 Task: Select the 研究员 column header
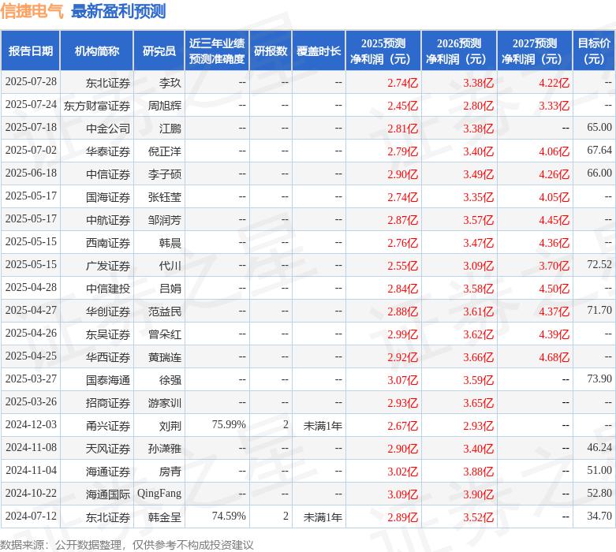click(159, 51)
